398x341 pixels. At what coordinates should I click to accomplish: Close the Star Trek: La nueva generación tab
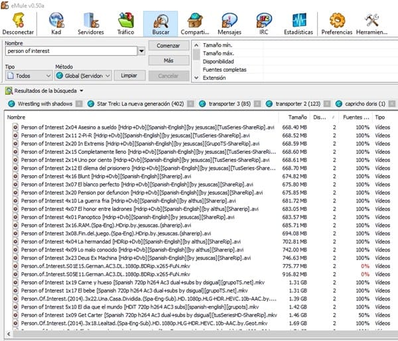(x=190, y=103)
